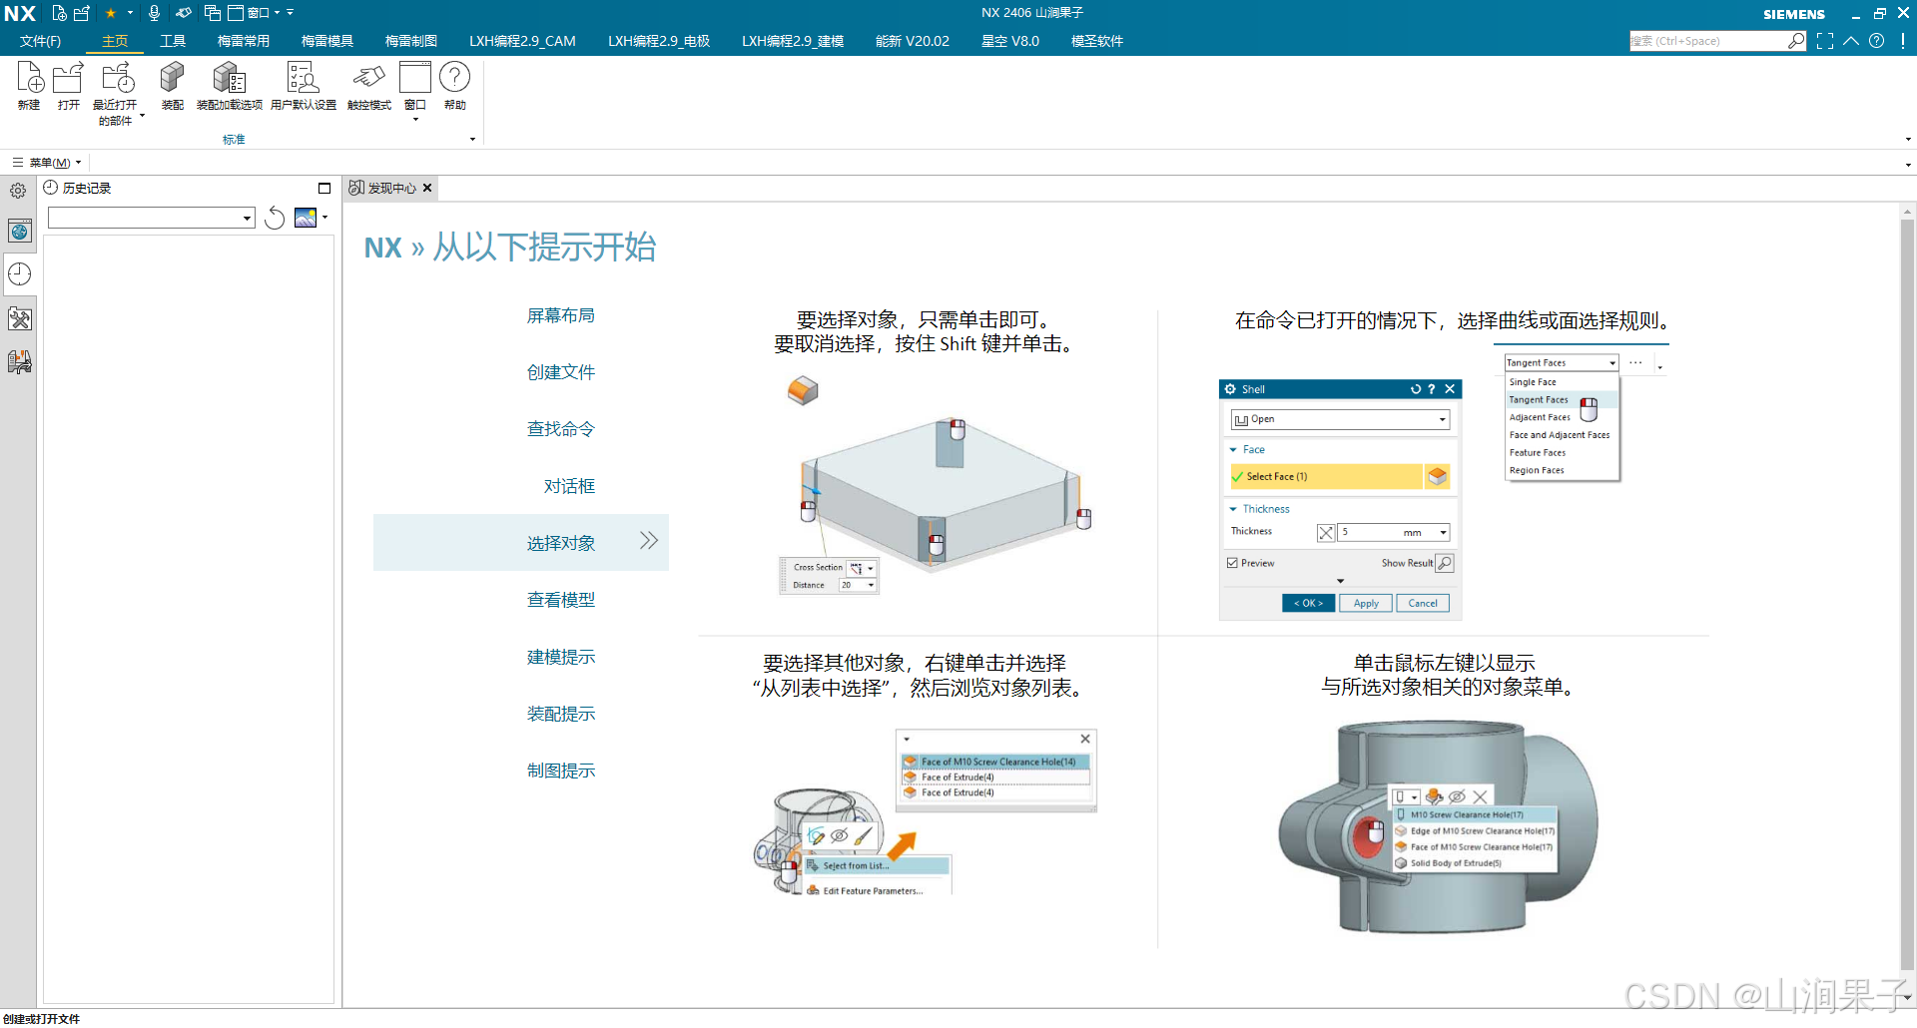Click the search magnifier icon
This screenshot has height=1028, width=1917.
(1796, 41)
